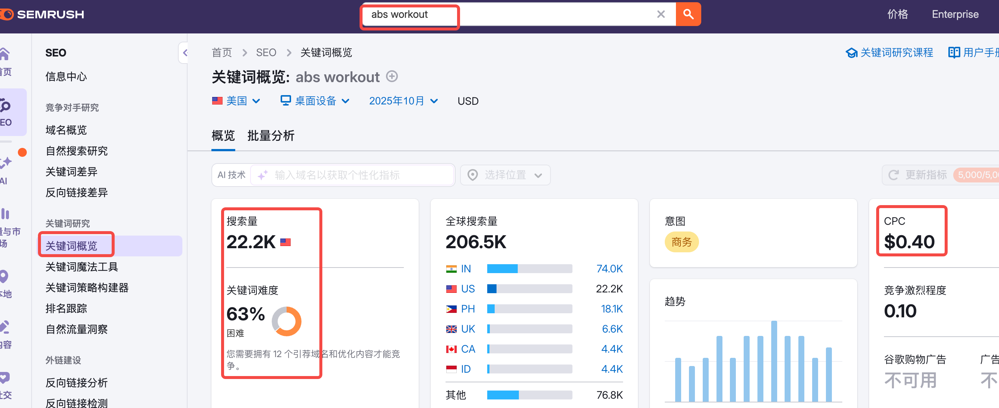Click the IN search volume bar
The image size is (999, 408).
[x=529, y=269]
